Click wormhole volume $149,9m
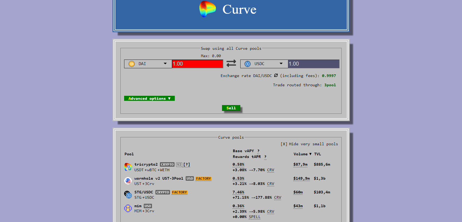This screenshot has height=222, width=462. click(x=302, y=178)
